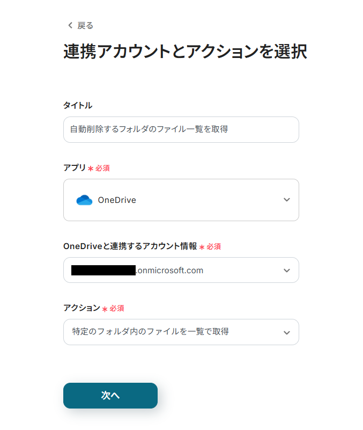The image size is (363, 430).
Task: Click the アプリ field label
Action: (74, 167)
